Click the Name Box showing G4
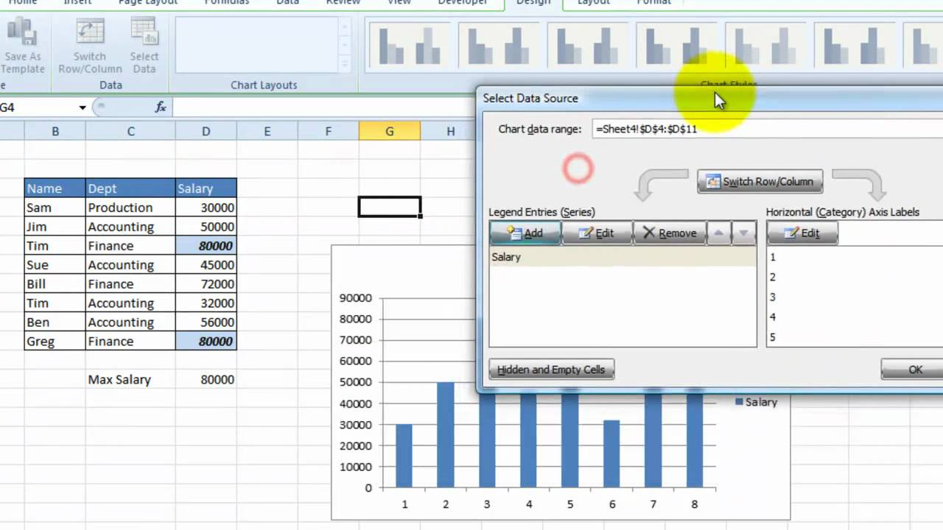943x530 pixels. 38,107
